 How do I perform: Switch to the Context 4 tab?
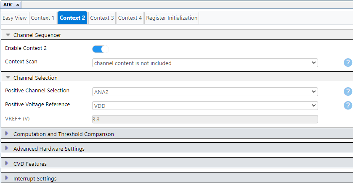coord(130,18)
